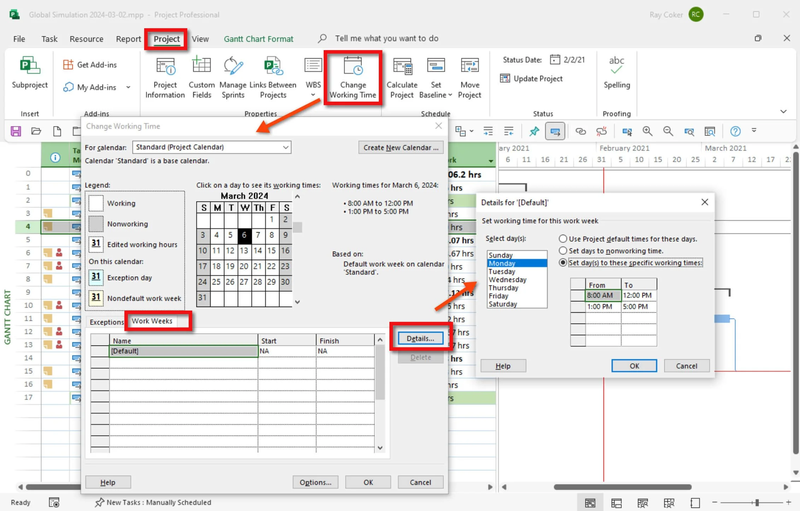Create a new blank file icon
800x511 pixels.
tap(57, 131)
